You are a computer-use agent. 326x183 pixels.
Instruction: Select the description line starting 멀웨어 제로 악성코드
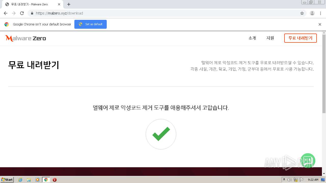point(257,63)
